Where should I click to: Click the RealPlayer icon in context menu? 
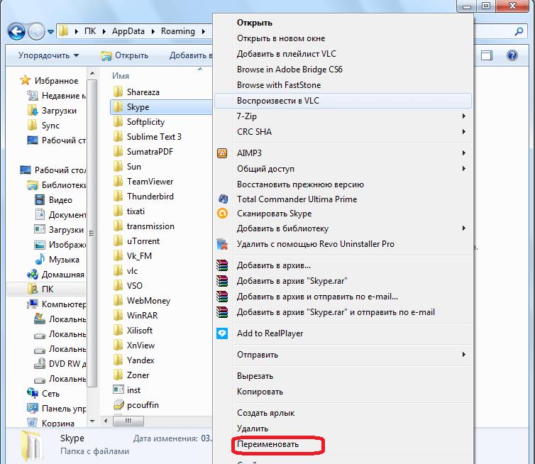pos(223,333)
